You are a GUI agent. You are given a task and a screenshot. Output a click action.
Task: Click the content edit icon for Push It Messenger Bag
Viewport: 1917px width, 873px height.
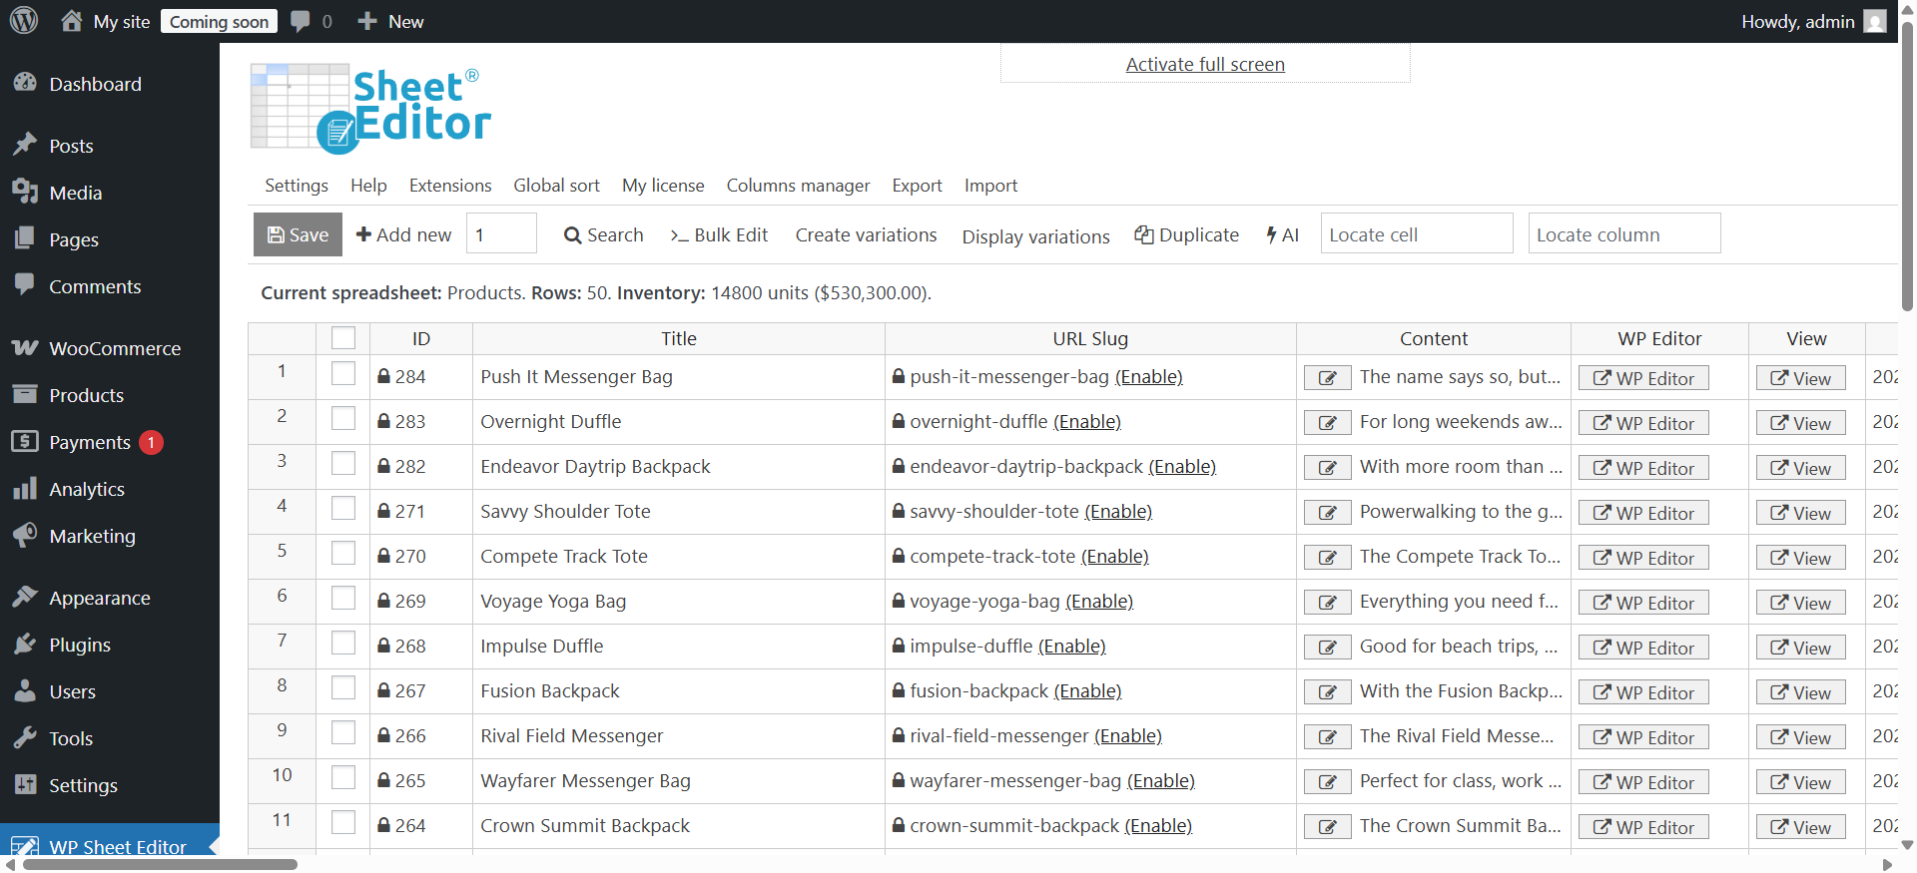1327,378
